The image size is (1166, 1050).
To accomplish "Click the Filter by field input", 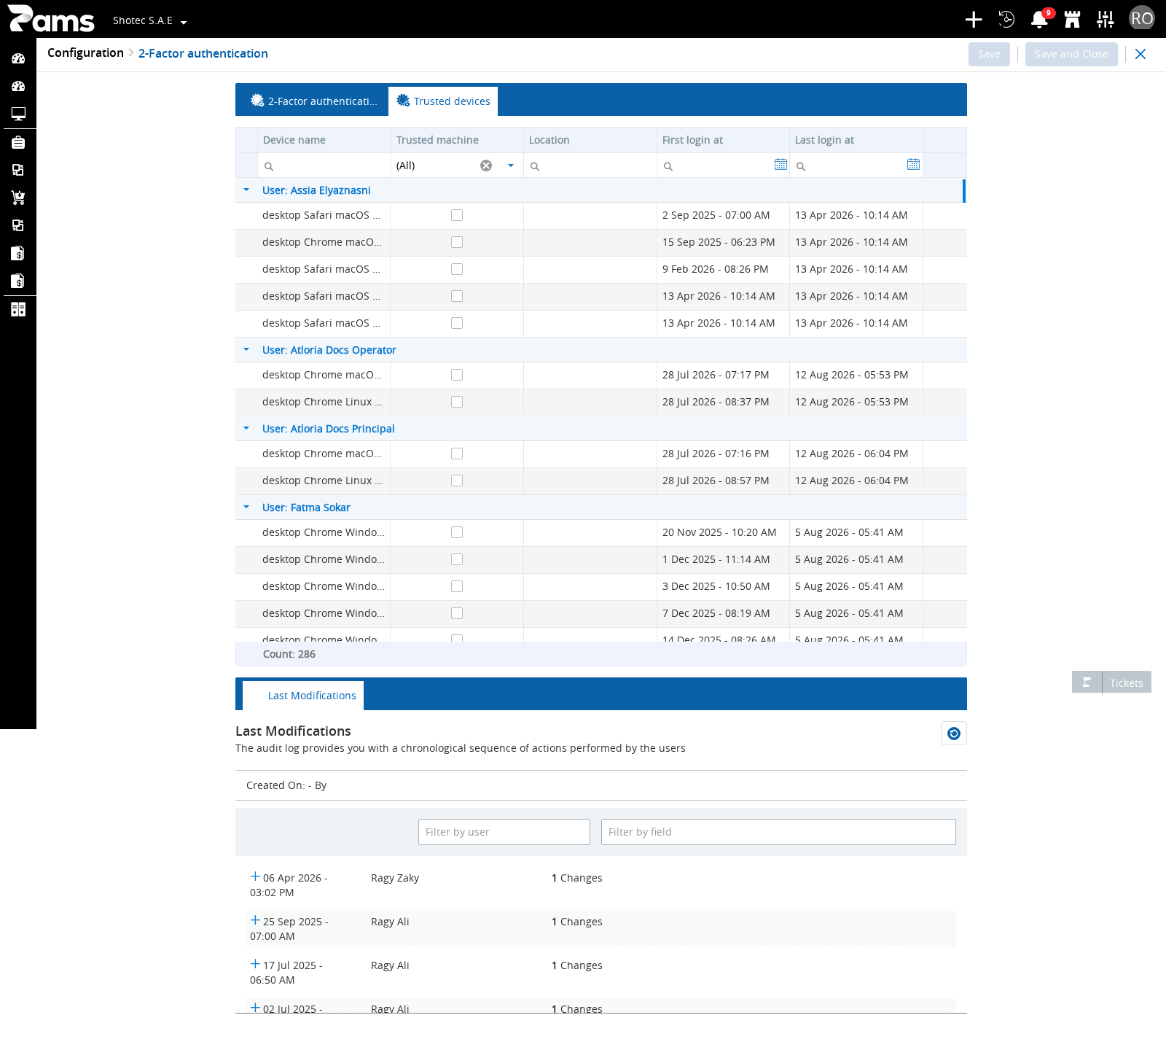I will click(778, 832).
